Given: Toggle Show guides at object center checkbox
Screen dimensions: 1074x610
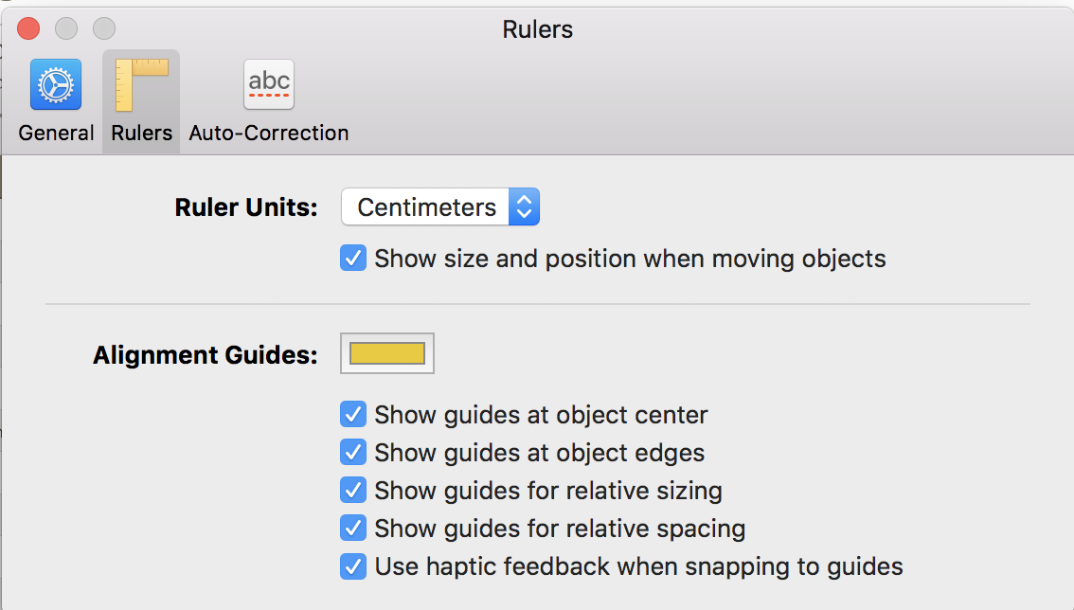Looking at the screenshot, I should tap(353, 415).
